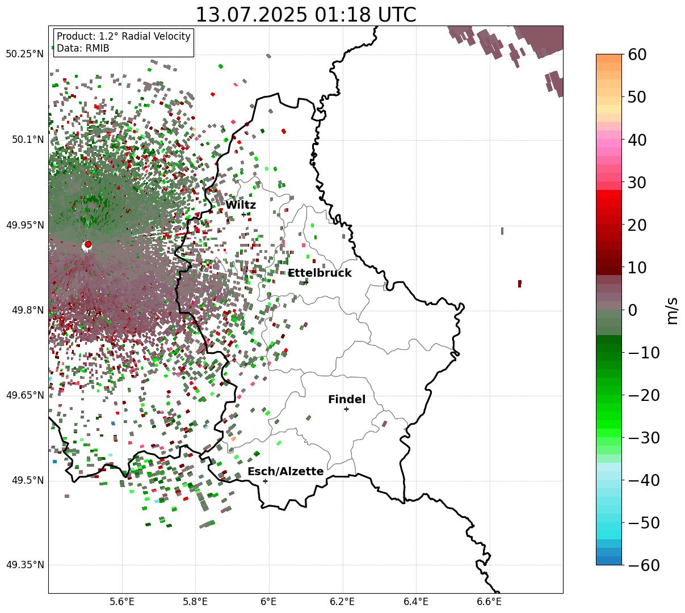This screenshot has height=613, width=685.
Task: Click the colorbar 40 tick label
Action: [636, 139]
